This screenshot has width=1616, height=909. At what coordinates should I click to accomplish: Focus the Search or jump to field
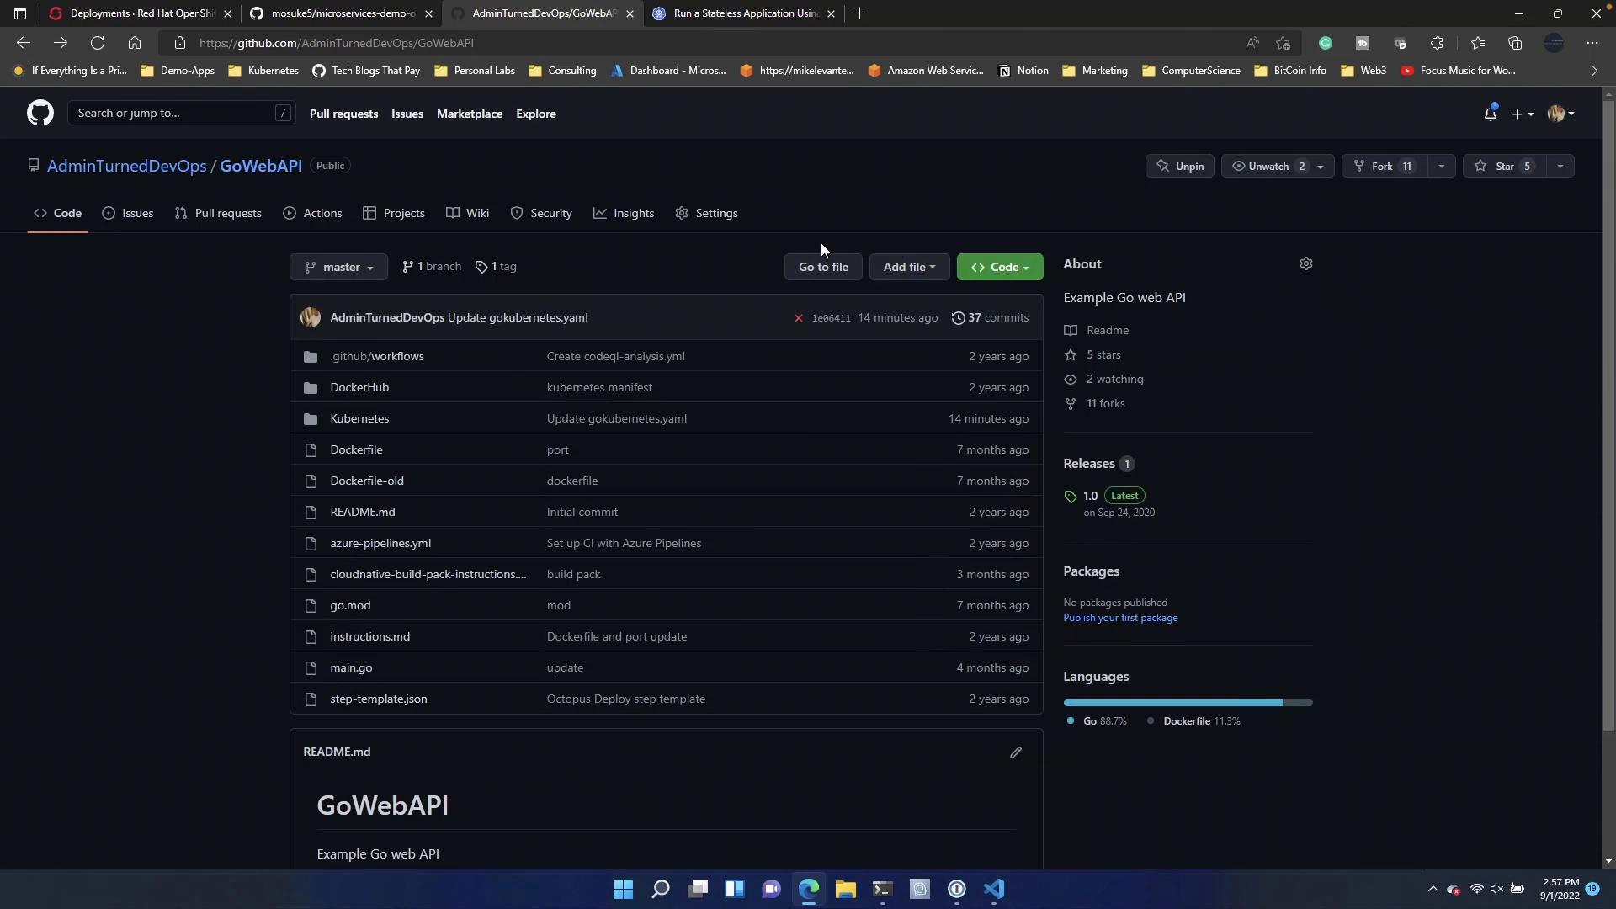tap(181, 113)
